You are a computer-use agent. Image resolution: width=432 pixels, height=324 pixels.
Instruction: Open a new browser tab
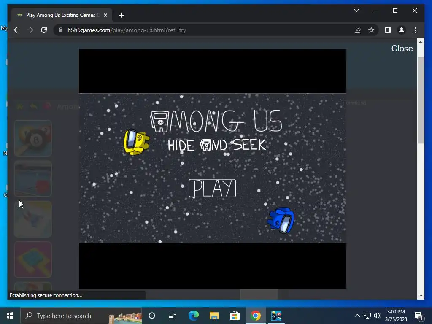point(121,15)
